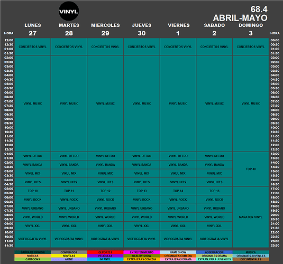Open the TOP 10 block on Monday
The image size is (283, 264).
click(x=33, y=191)
